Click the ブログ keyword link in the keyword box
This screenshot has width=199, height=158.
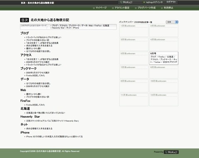(x=55, y=26)
